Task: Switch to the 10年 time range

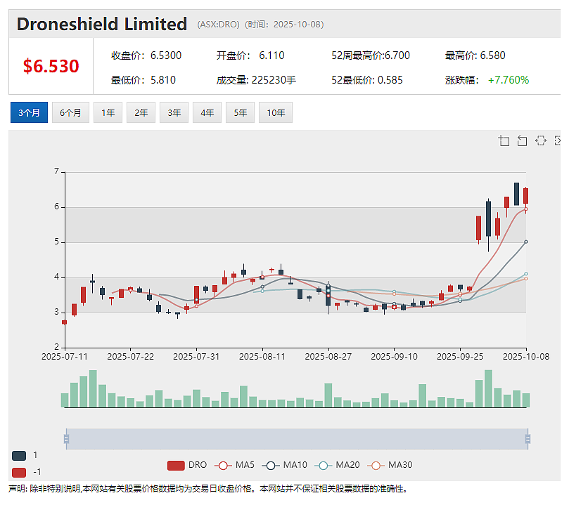Action: coord(276,112)
